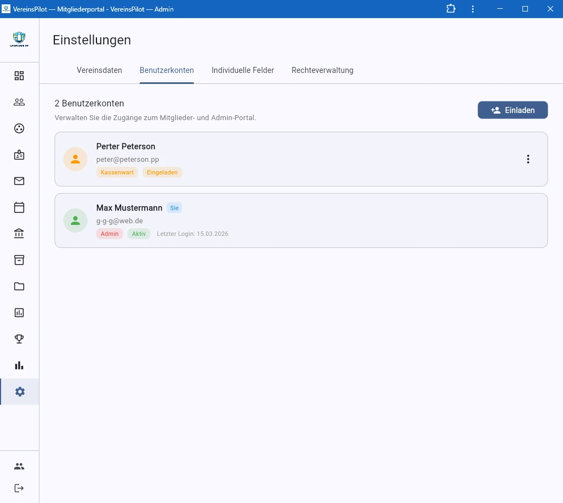Open the calendar icon in the sidebar
The height and width of the screenshot is (503, 563).
pos(19,207)
